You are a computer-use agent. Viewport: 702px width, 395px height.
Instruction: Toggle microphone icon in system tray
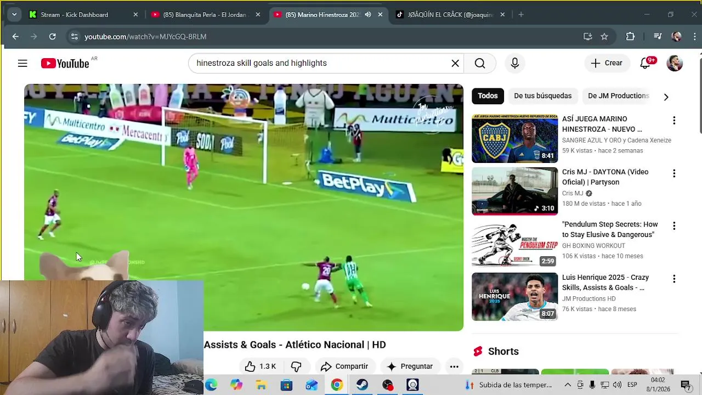pos(592,385)
